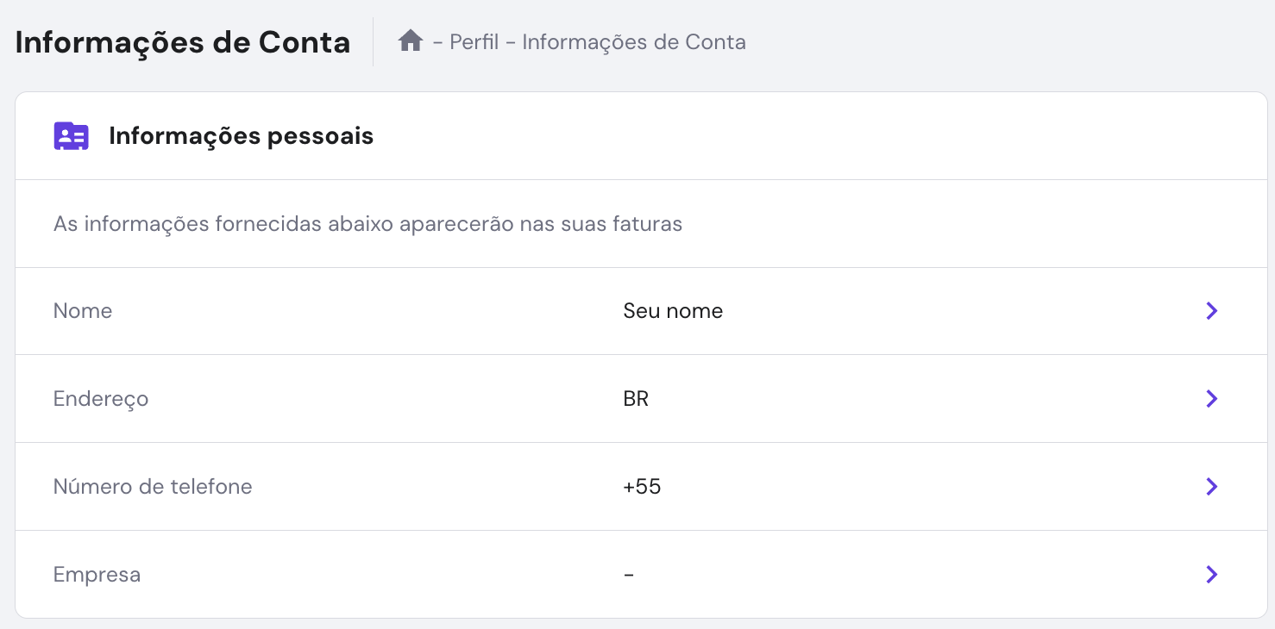
Task: Go to Perfil in the breadcrumb
Action: [474, 41]
